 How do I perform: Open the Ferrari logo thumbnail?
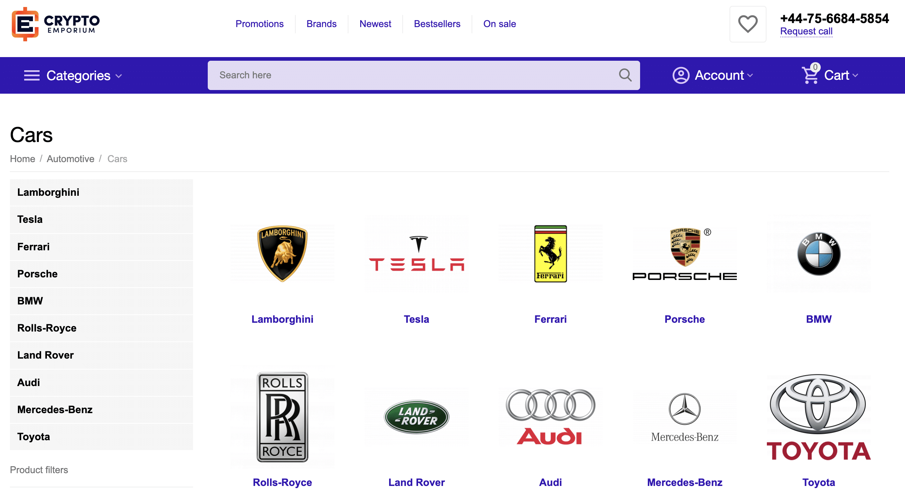tap(550, 254)
